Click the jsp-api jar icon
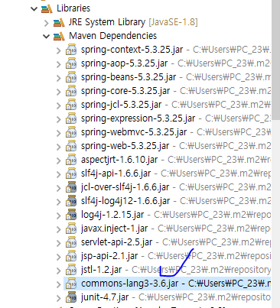Screen dimensions: 280x308 (x=71, y=256)
